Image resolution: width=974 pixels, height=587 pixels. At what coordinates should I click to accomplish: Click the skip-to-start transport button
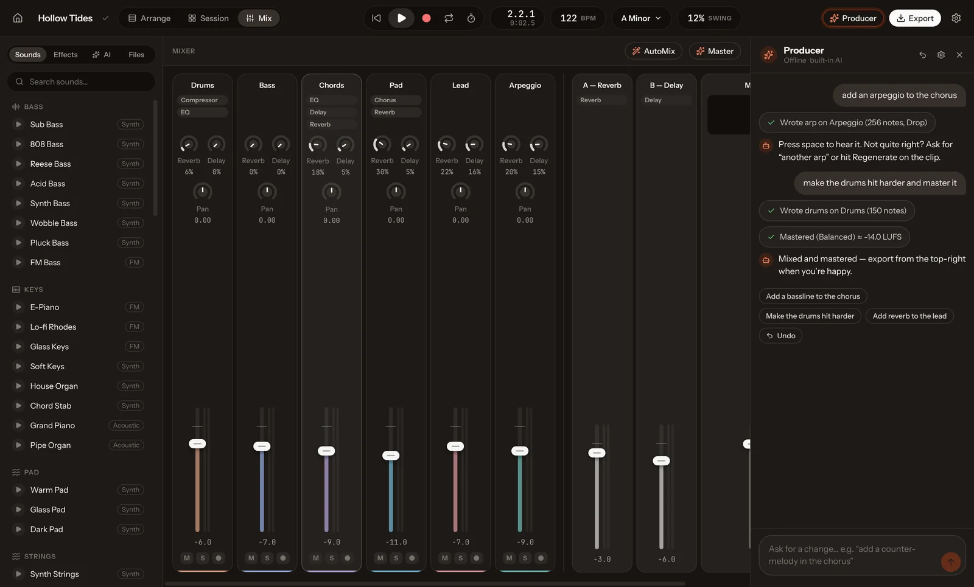point(376,18)
